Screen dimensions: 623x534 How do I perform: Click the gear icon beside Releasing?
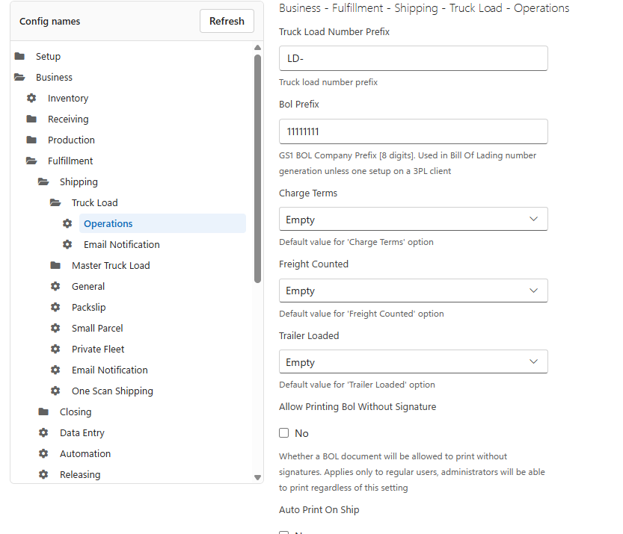[43, 474]
